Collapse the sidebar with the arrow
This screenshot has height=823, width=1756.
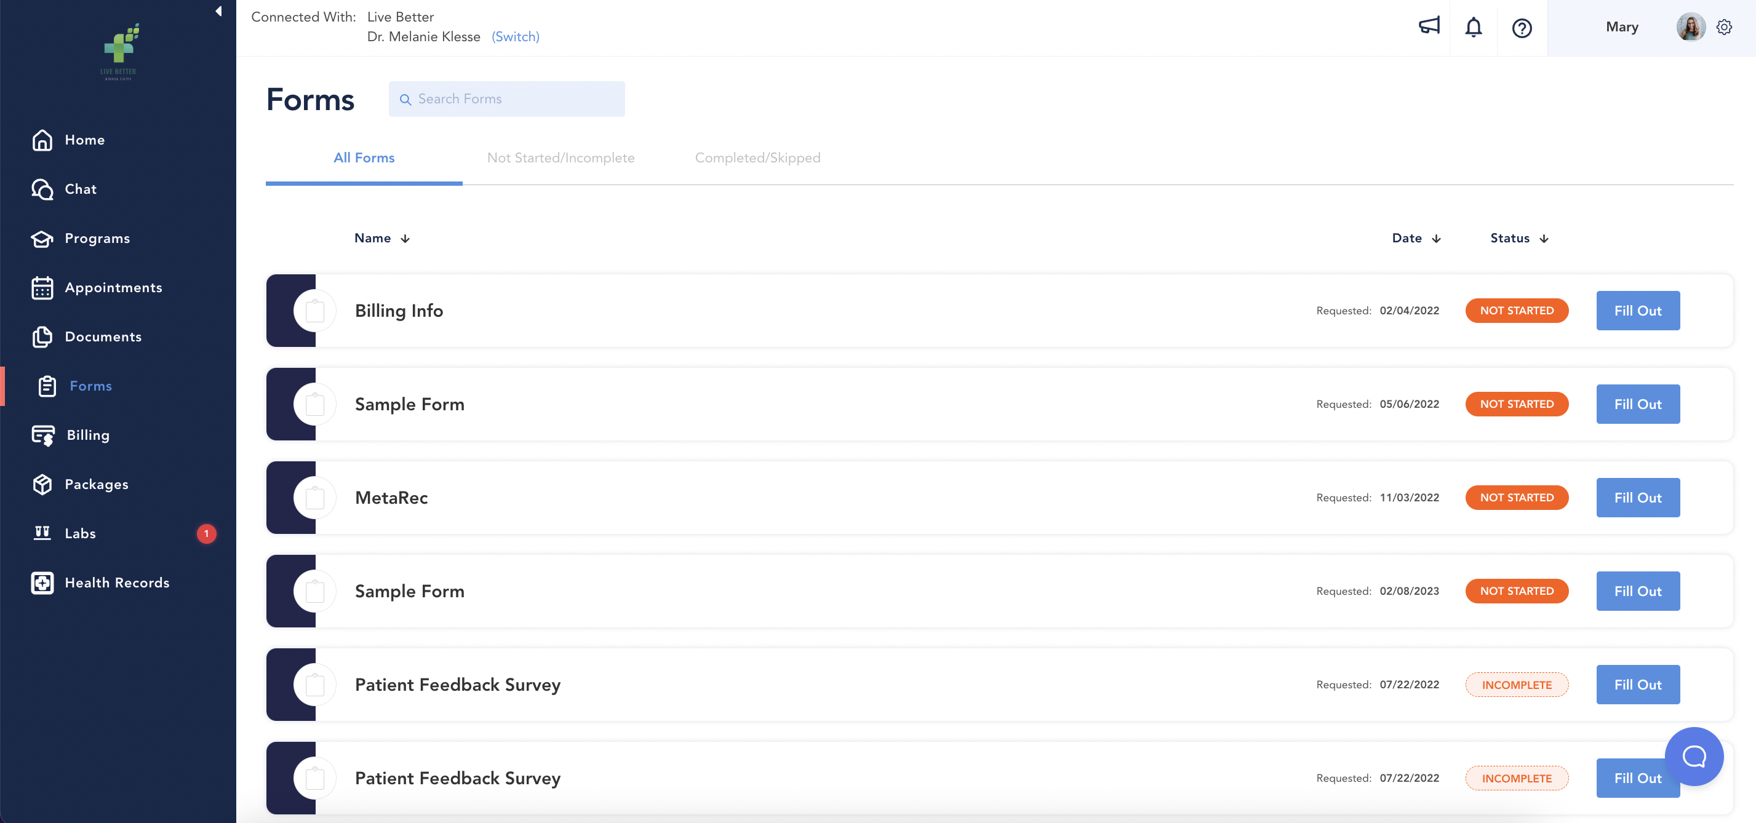pyautogui.click(x=218, y=11)
